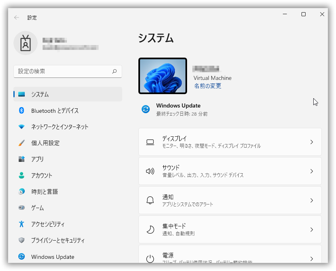
Task: Click アプリとシステムでのアラート description
Action: coord(187,204)
